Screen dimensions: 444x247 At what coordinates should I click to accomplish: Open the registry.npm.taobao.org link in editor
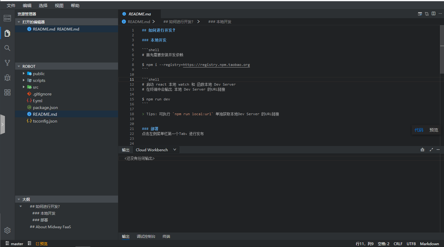216,65
